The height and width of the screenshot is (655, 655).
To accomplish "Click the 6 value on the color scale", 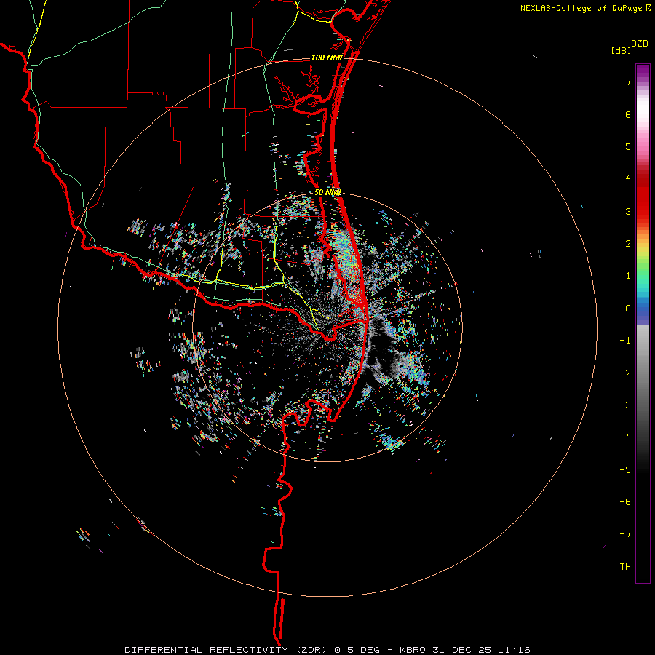I will [628, 114].
